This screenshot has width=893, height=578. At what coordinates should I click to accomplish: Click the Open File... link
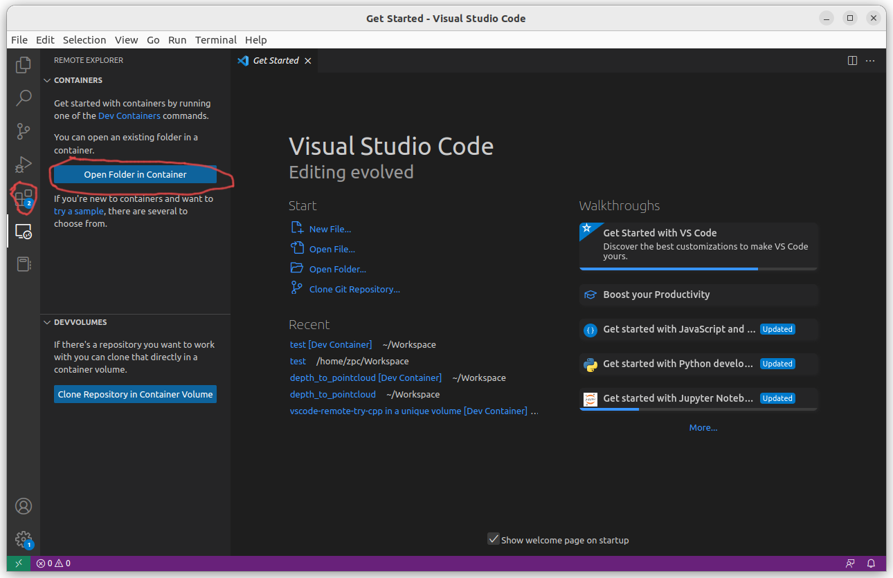click(x=332, y=249)
